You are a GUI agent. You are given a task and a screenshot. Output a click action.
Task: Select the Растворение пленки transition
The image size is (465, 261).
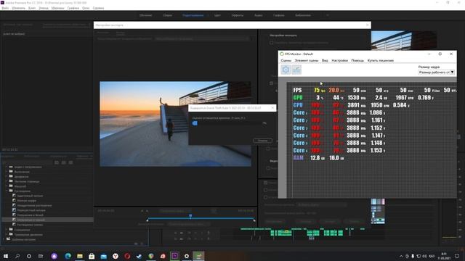(x=30, y=225)
